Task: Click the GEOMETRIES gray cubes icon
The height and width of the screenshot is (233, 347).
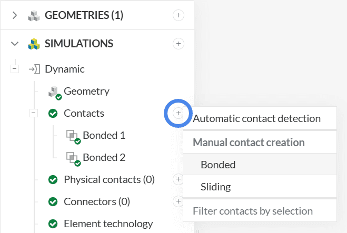Action: [34, 15]
